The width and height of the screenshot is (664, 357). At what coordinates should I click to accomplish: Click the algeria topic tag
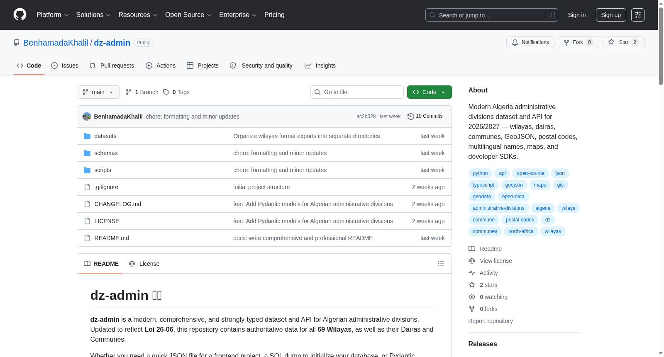click(x=543, y=208)
